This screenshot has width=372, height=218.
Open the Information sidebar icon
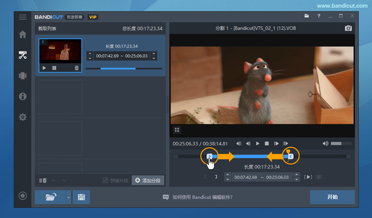click(22, 96)
